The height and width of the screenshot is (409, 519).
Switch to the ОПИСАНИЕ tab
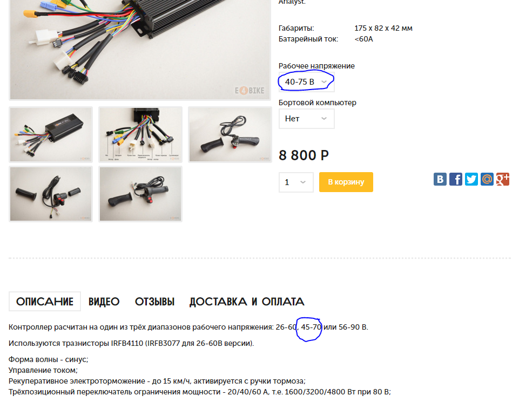[45, 301]
